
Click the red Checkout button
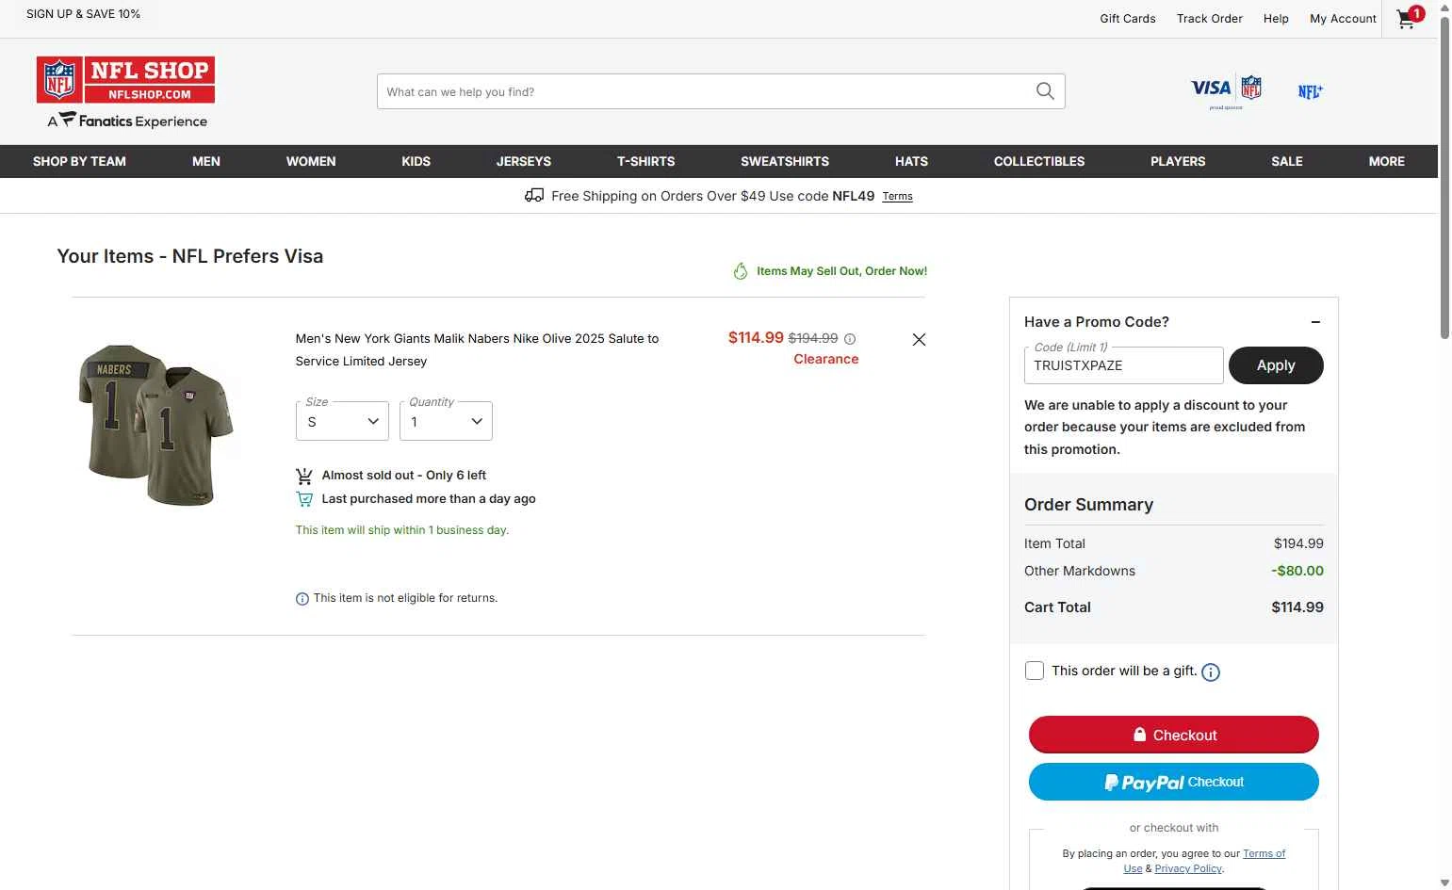[x=1173, y=735]
